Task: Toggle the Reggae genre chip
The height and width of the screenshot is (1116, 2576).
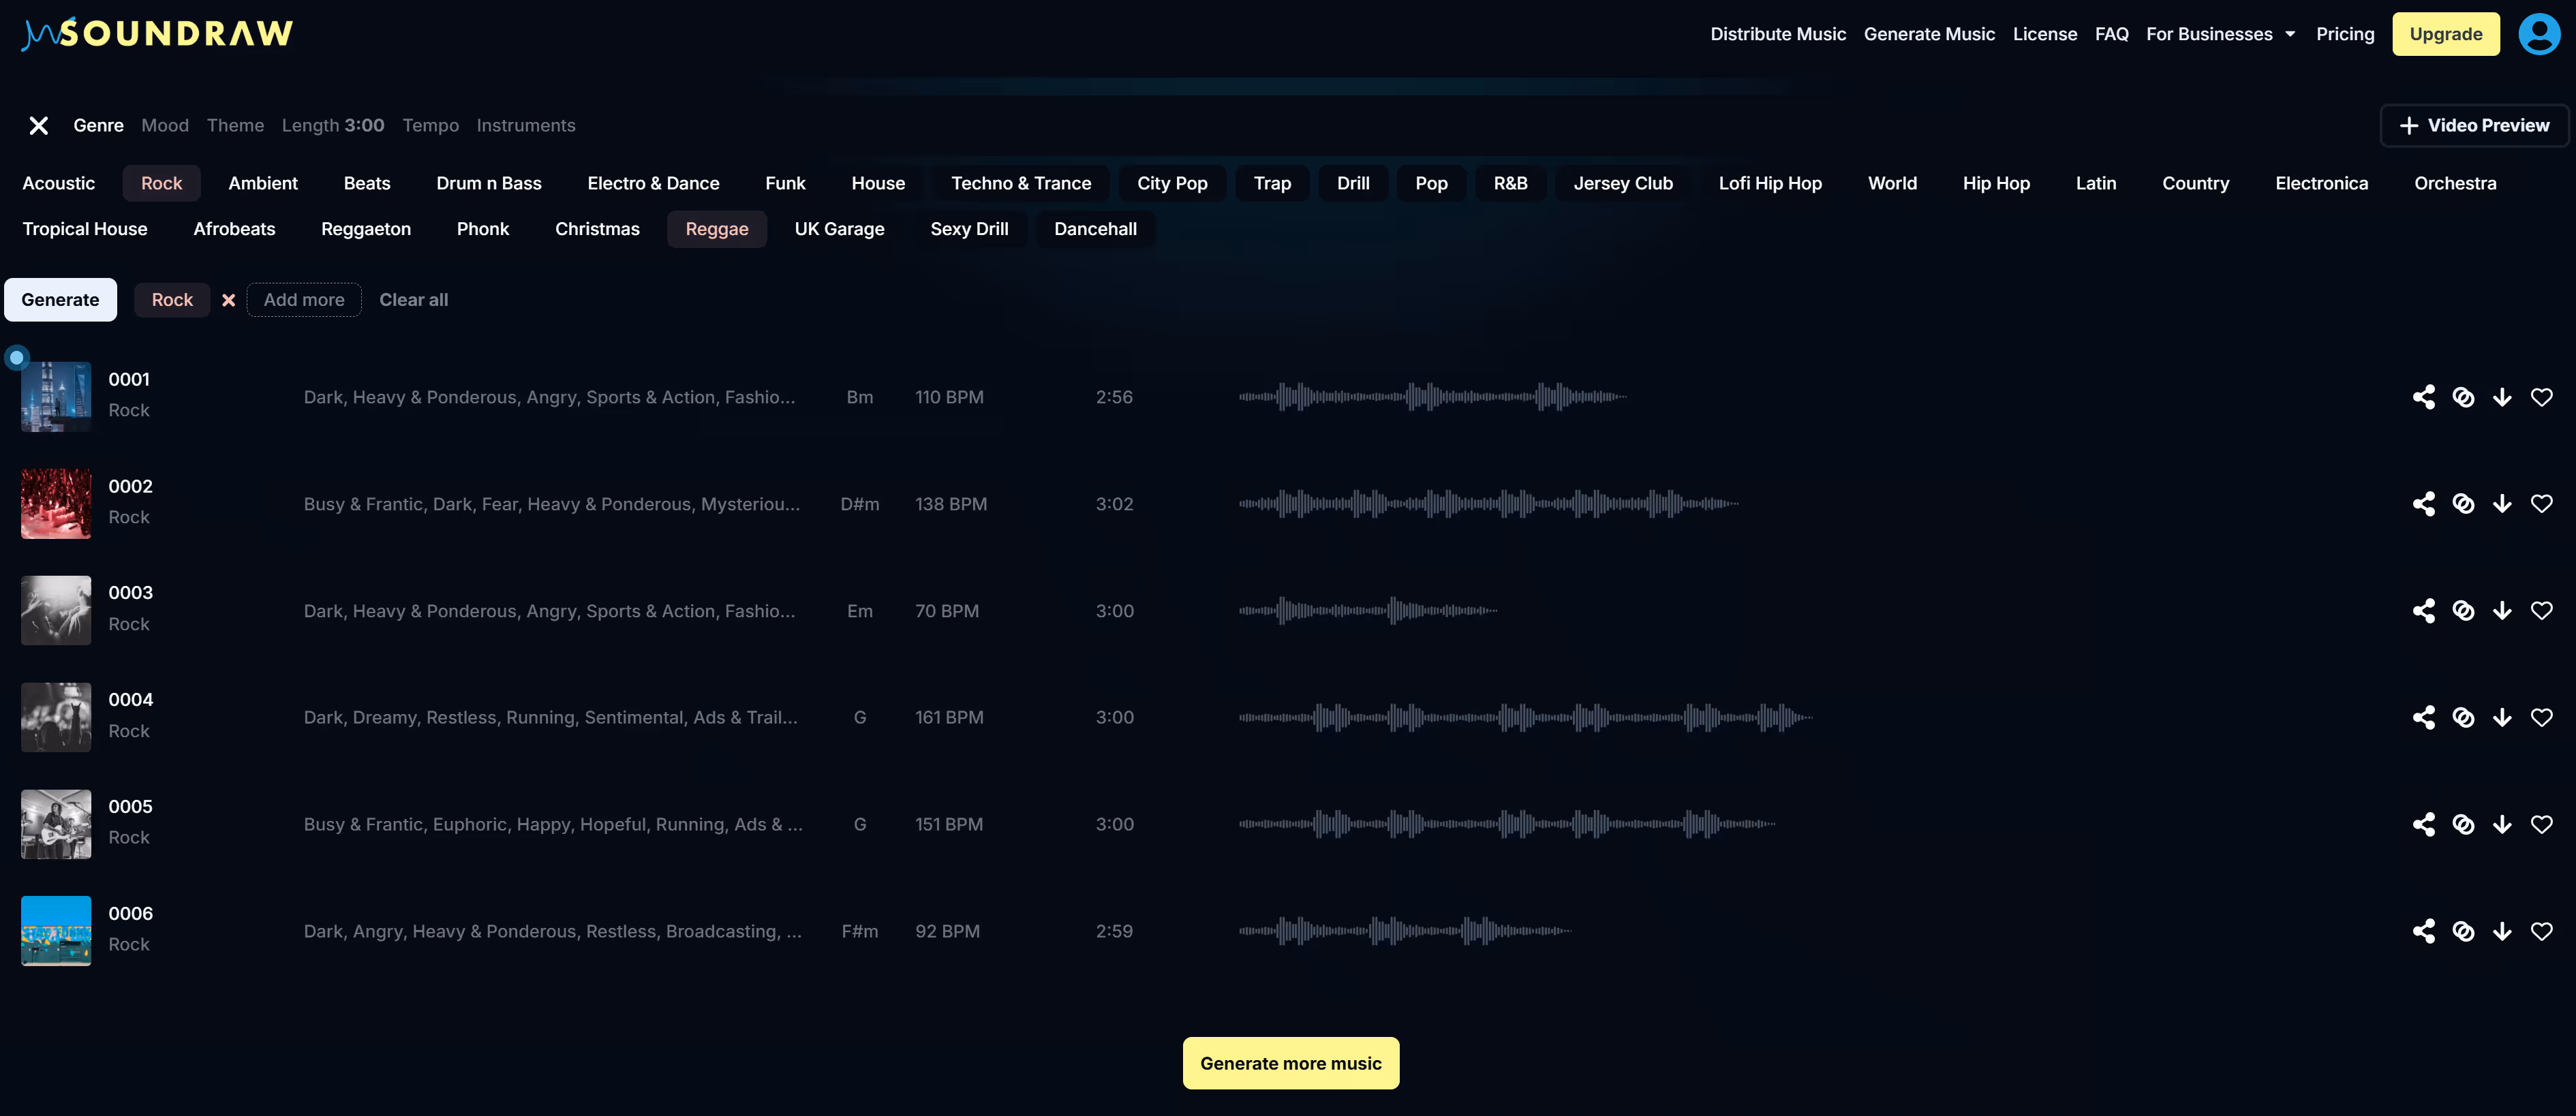Action: [x=717, y=230]
